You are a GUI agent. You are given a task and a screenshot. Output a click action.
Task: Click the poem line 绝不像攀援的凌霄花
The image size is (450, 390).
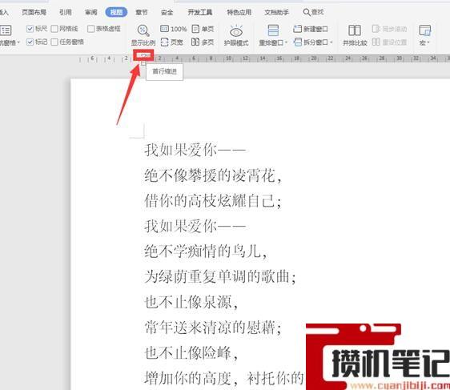[x=213, y=175]
